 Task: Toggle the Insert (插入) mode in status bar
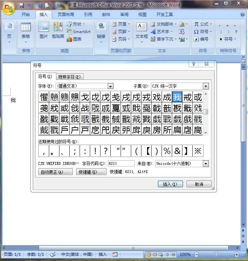(102, 254)
